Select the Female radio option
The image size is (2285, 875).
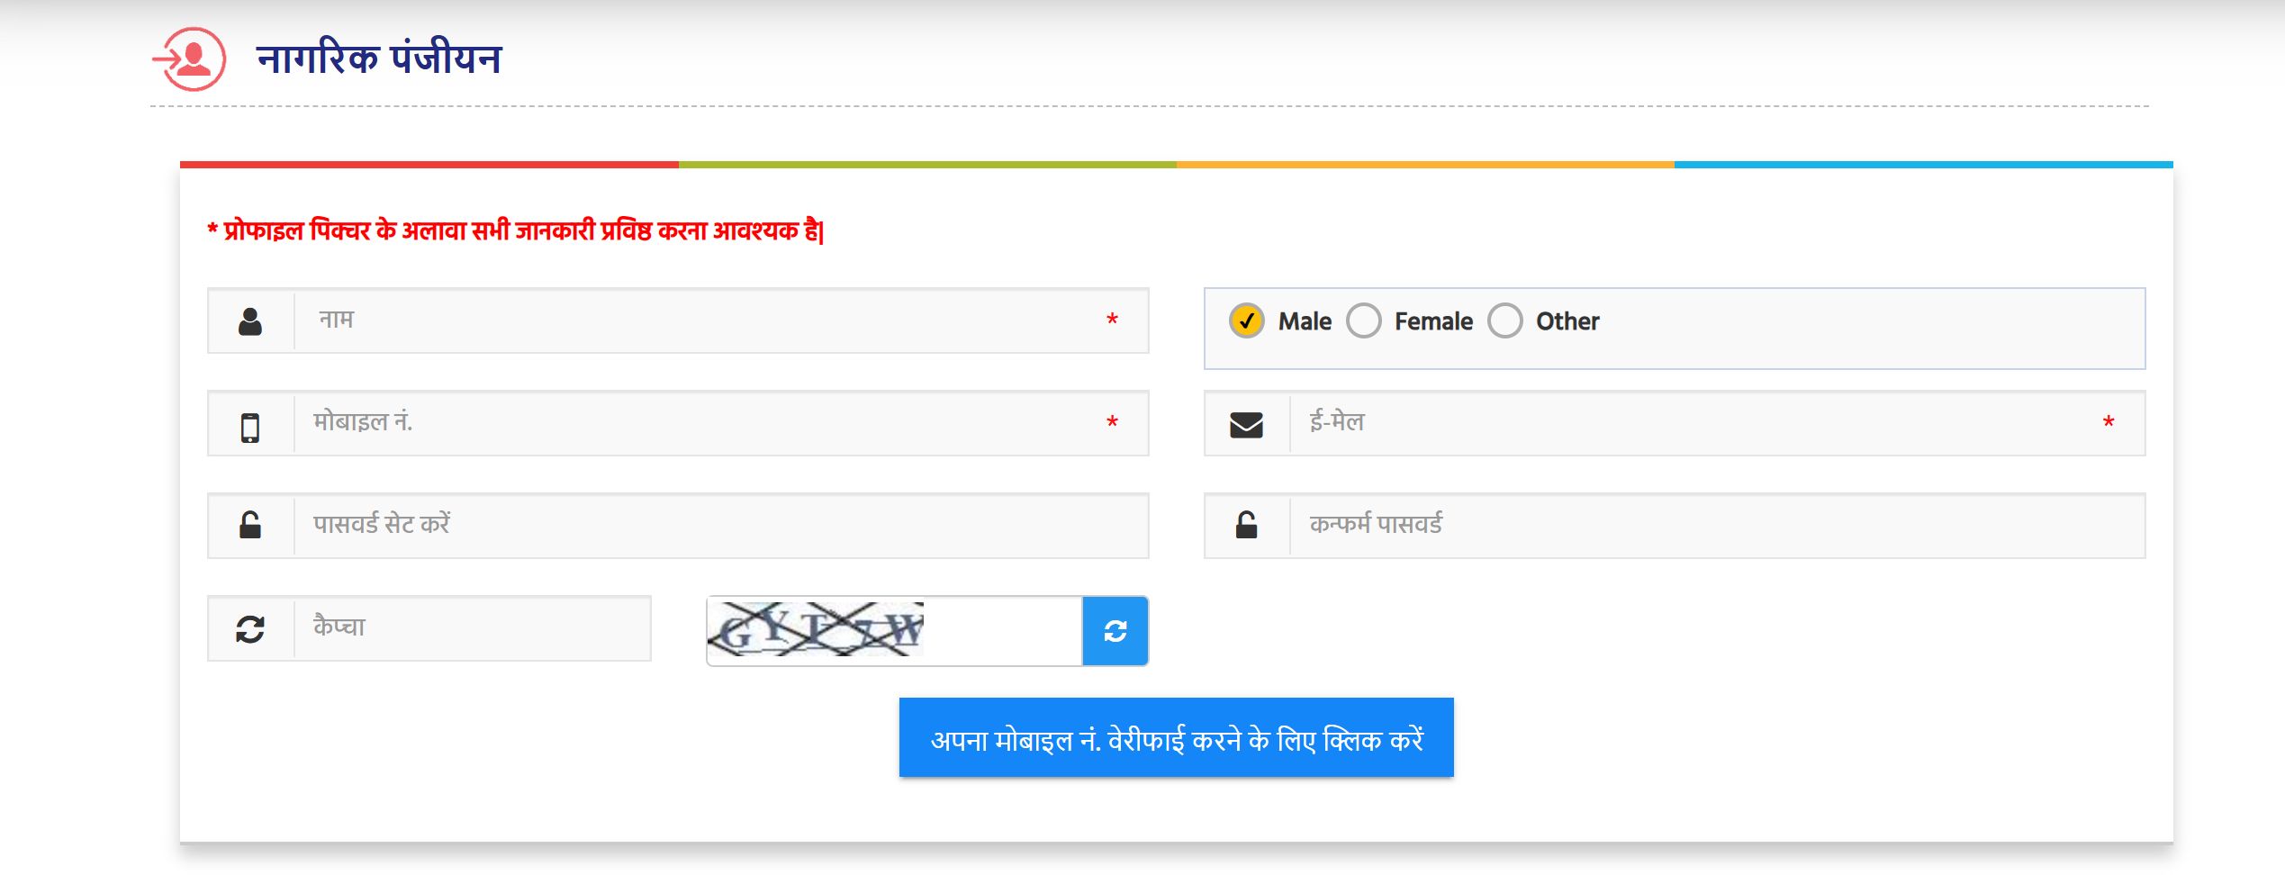click(x=1364, y=320)
